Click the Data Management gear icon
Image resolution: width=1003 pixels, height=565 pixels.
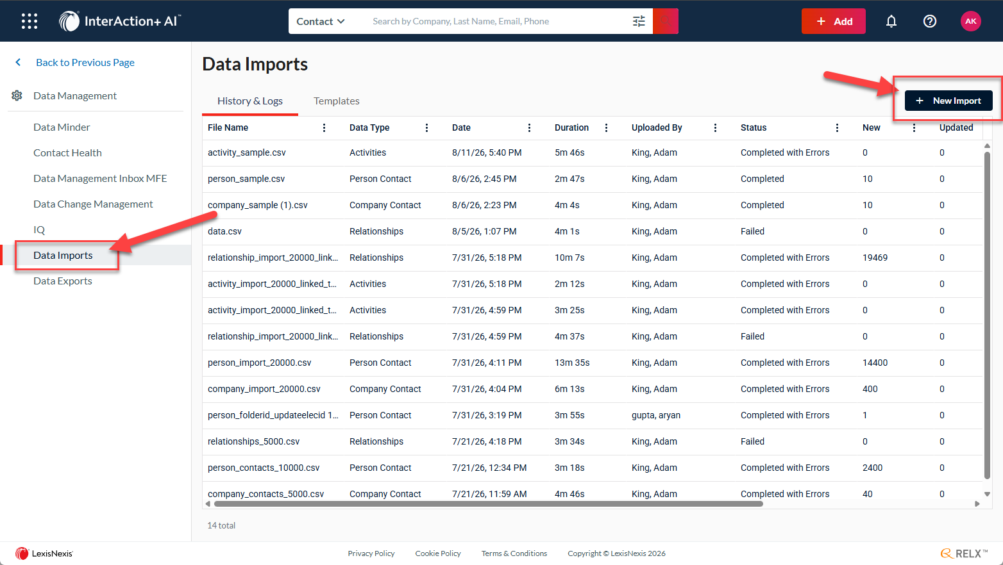pos(17,95)
